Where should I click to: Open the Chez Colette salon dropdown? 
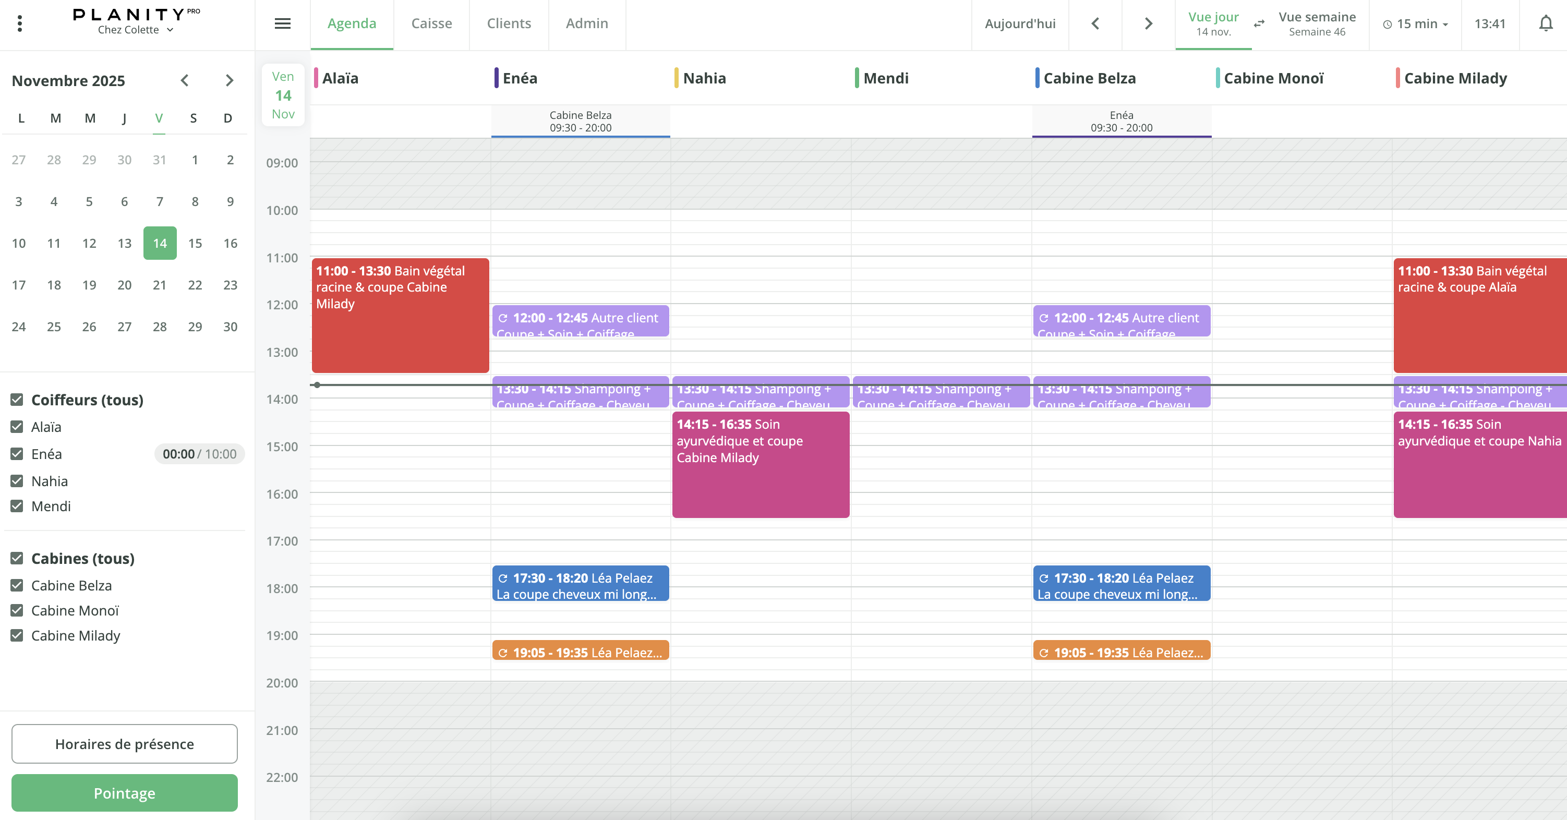[135, 30]
